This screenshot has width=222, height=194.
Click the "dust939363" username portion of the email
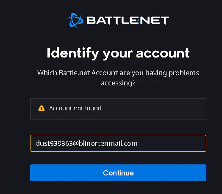(x=54, y=143)
